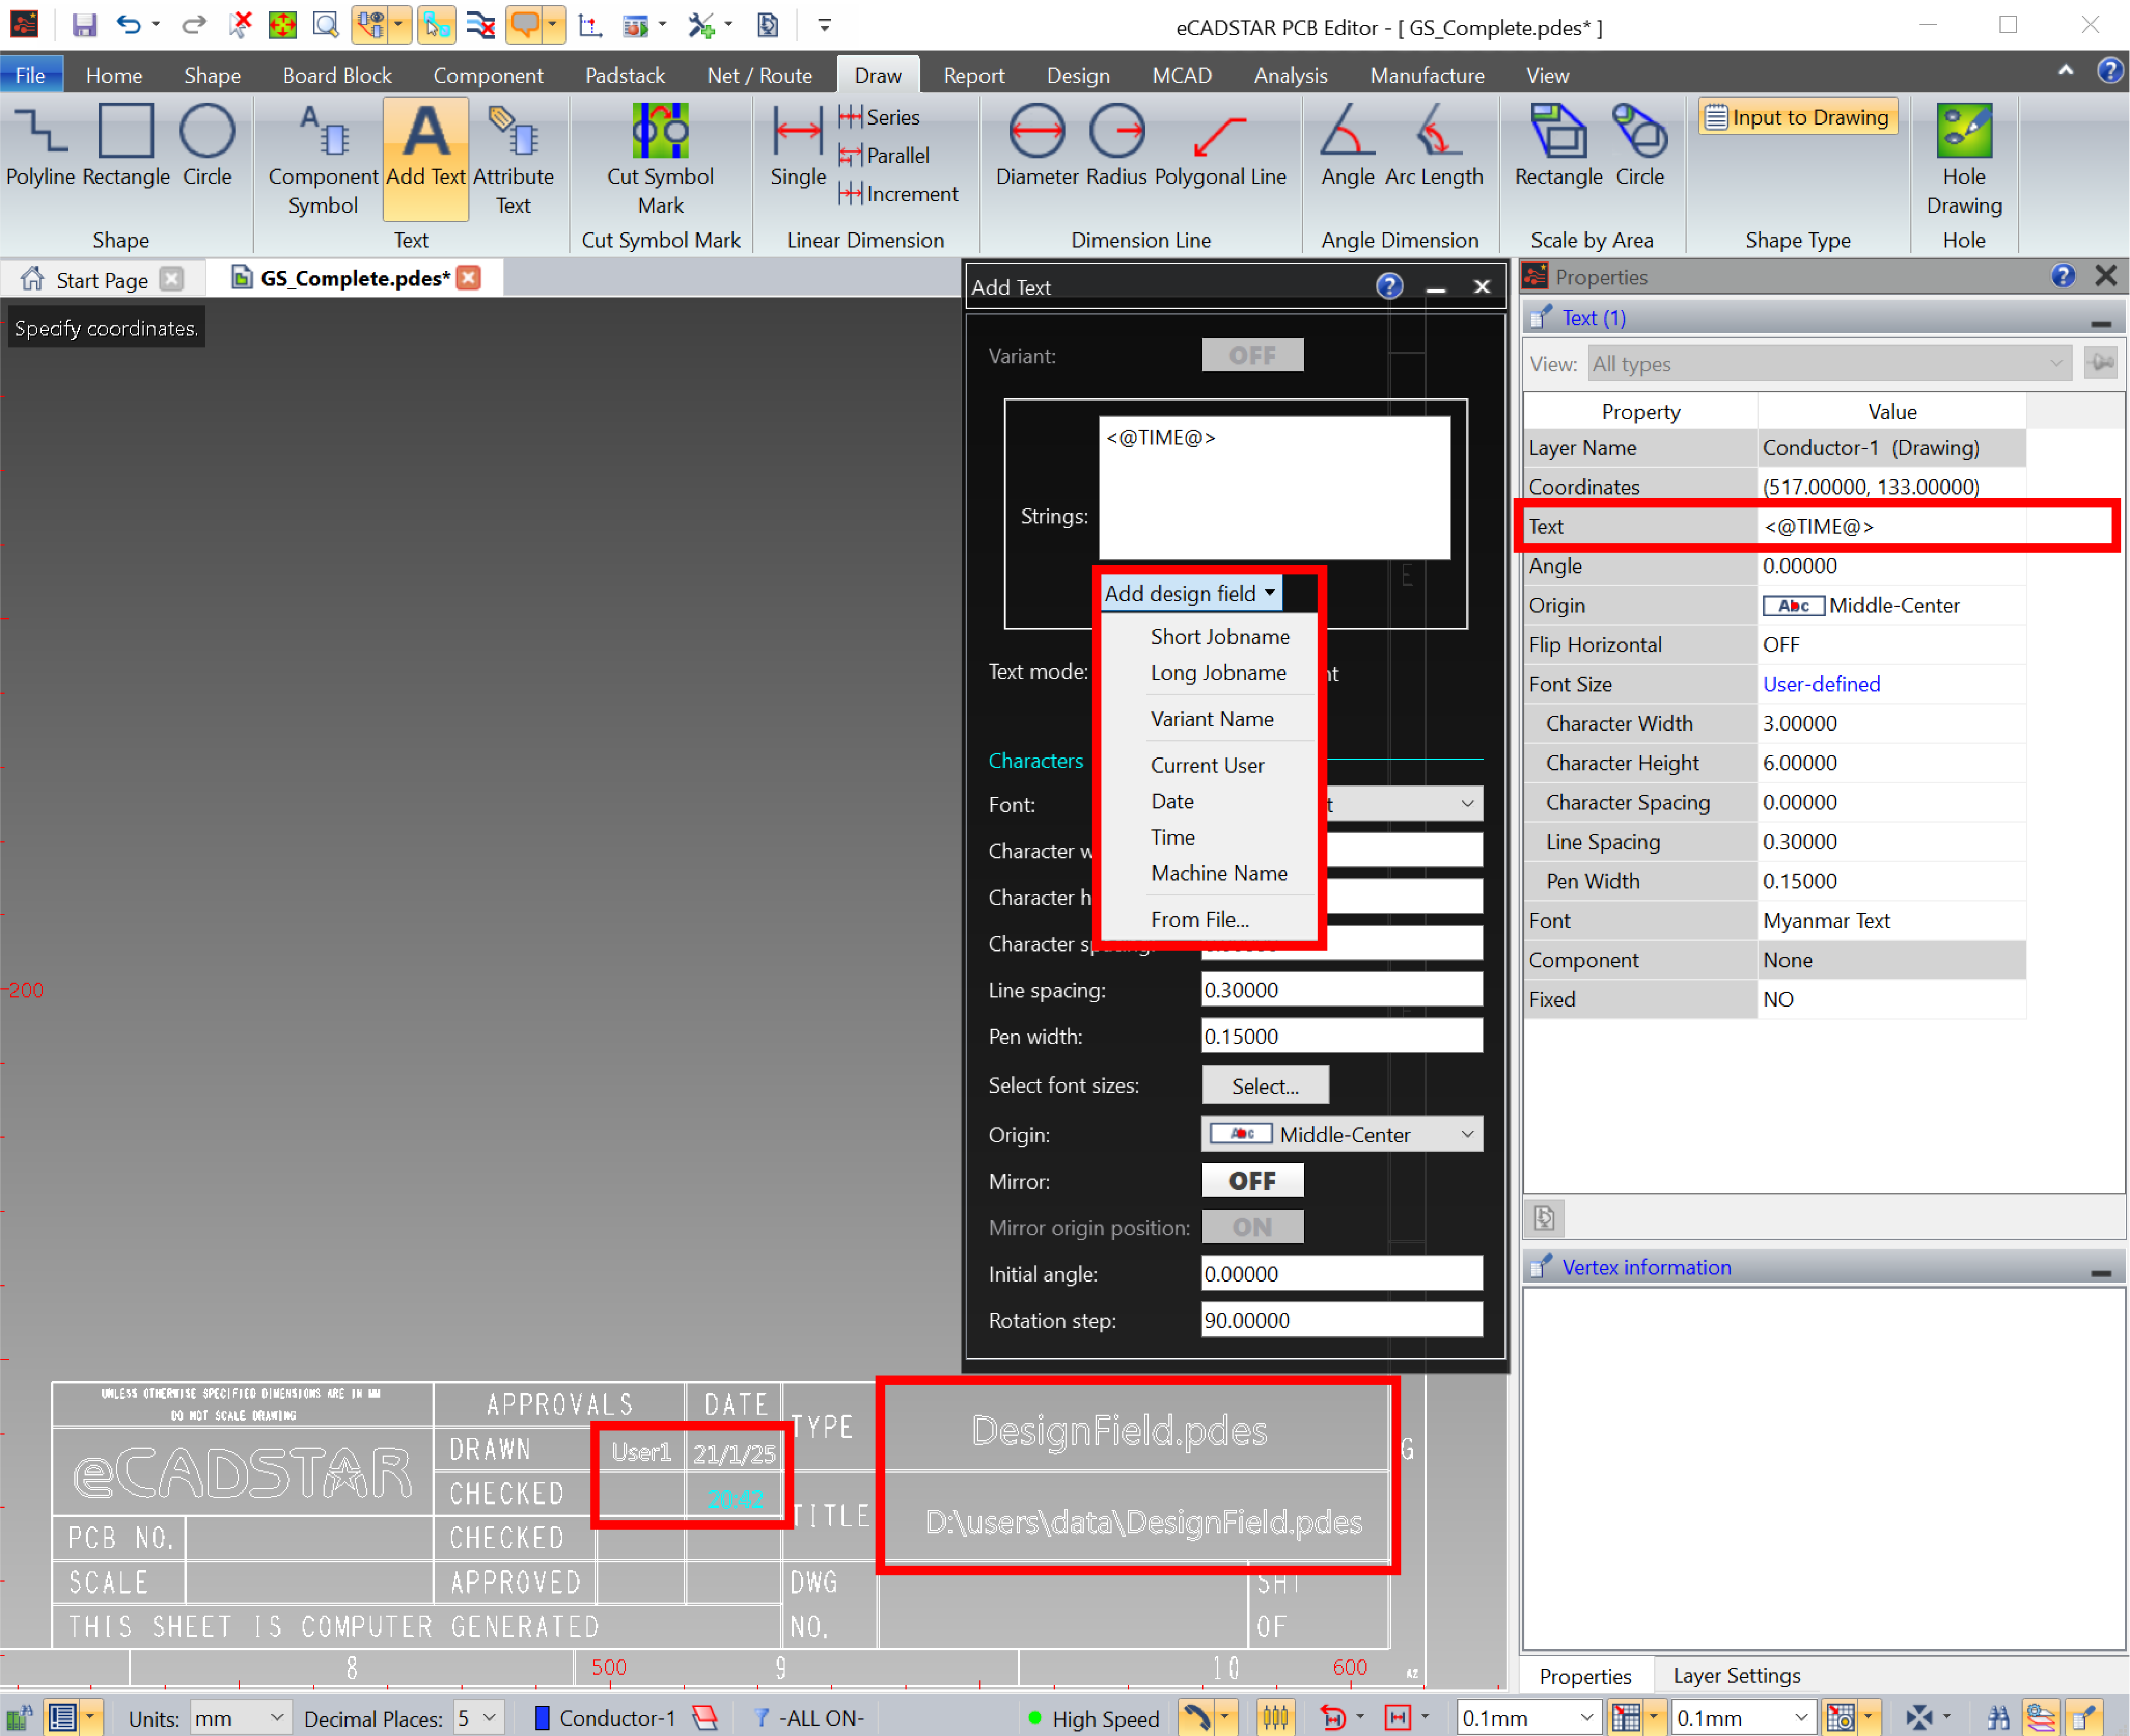The image size is (2130, 1736).
Task: Click the Initial angle input field
Action: coord(1341,1273)
